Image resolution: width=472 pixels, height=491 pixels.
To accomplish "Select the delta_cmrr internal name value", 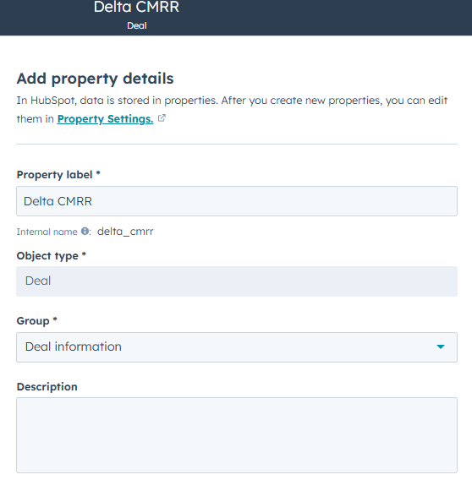I will (125, 232).
